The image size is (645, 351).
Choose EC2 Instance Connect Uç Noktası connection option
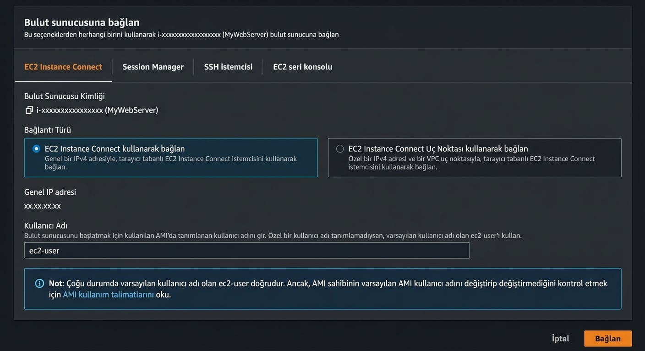pyautogui.click(x=339, y=148)
